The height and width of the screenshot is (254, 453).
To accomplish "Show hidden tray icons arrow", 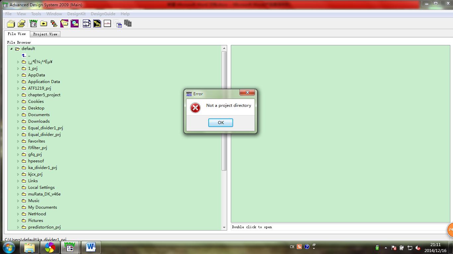I will (386, 248).
